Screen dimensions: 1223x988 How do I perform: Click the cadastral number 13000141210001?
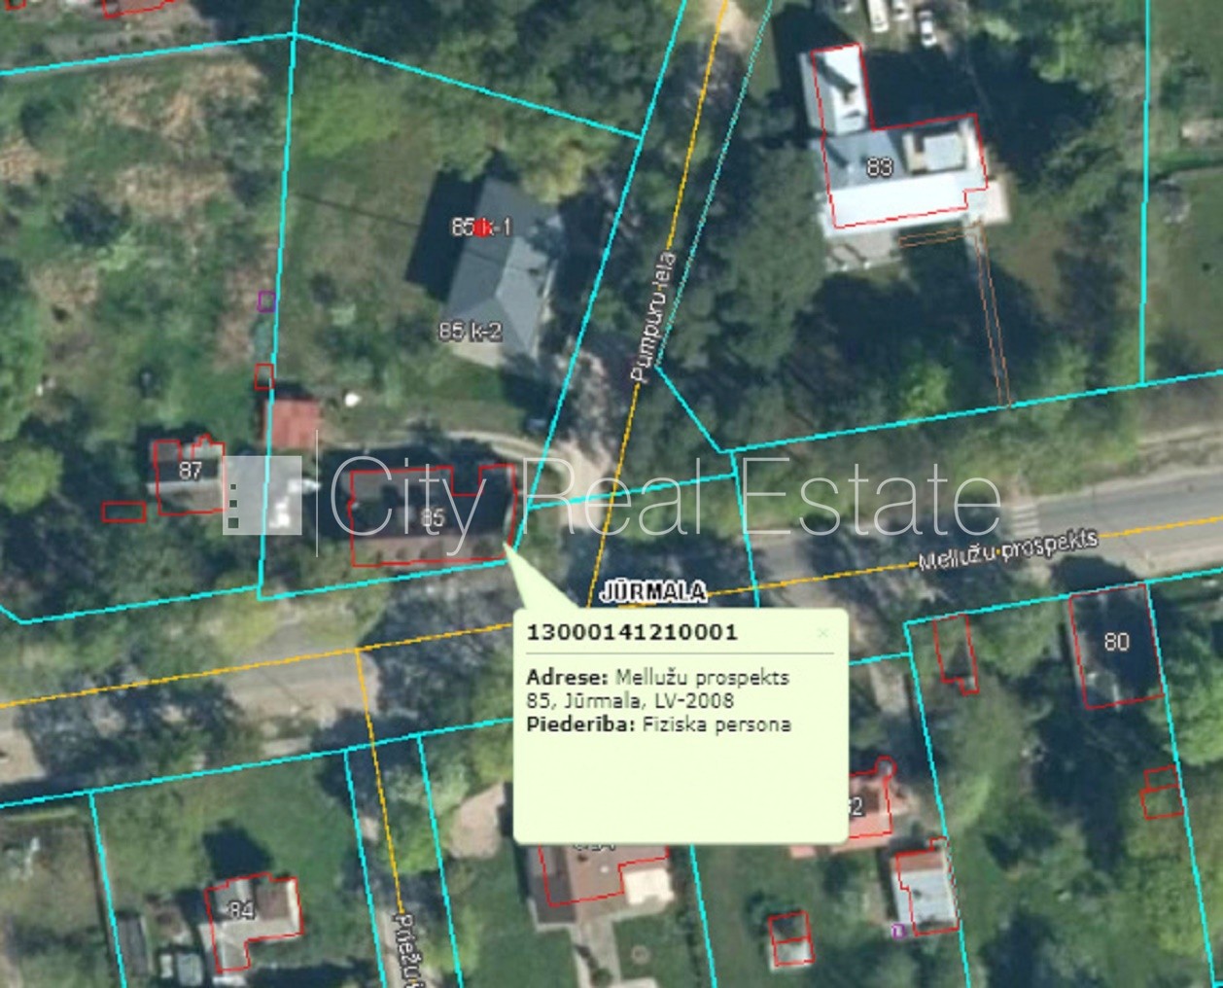point(631,632)
